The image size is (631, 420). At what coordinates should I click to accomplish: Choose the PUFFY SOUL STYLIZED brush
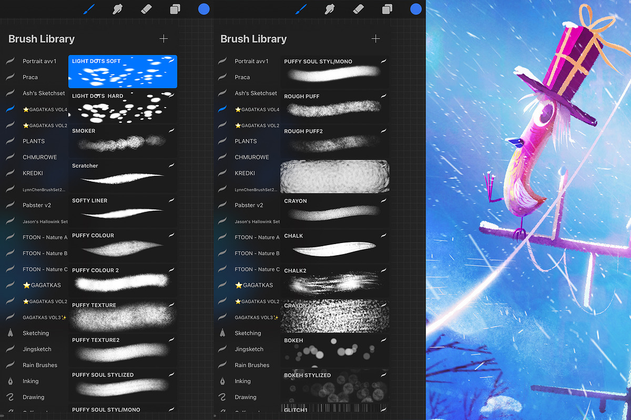point(123,385)
